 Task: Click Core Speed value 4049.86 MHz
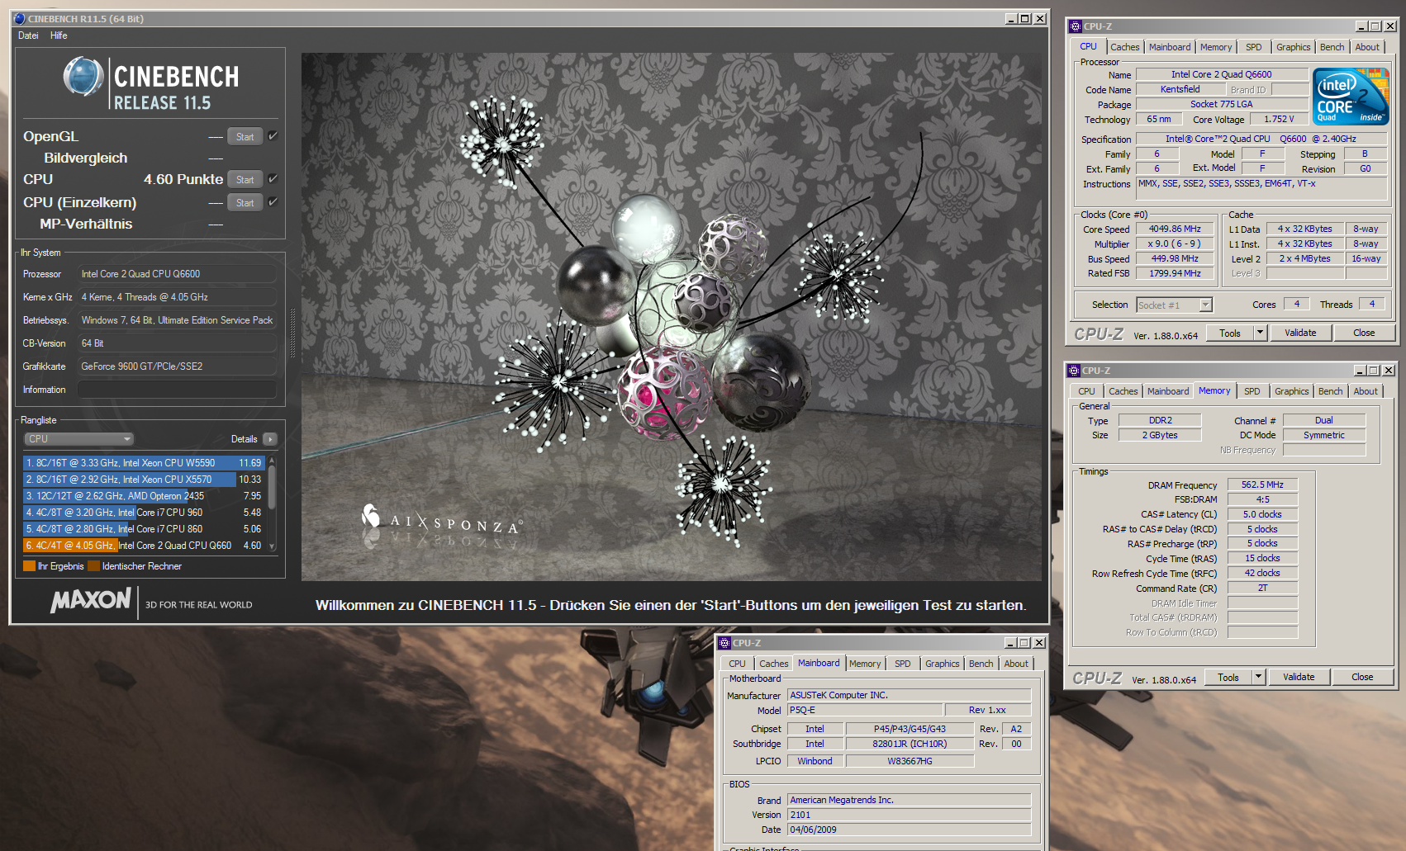[x=1175, y=229]
